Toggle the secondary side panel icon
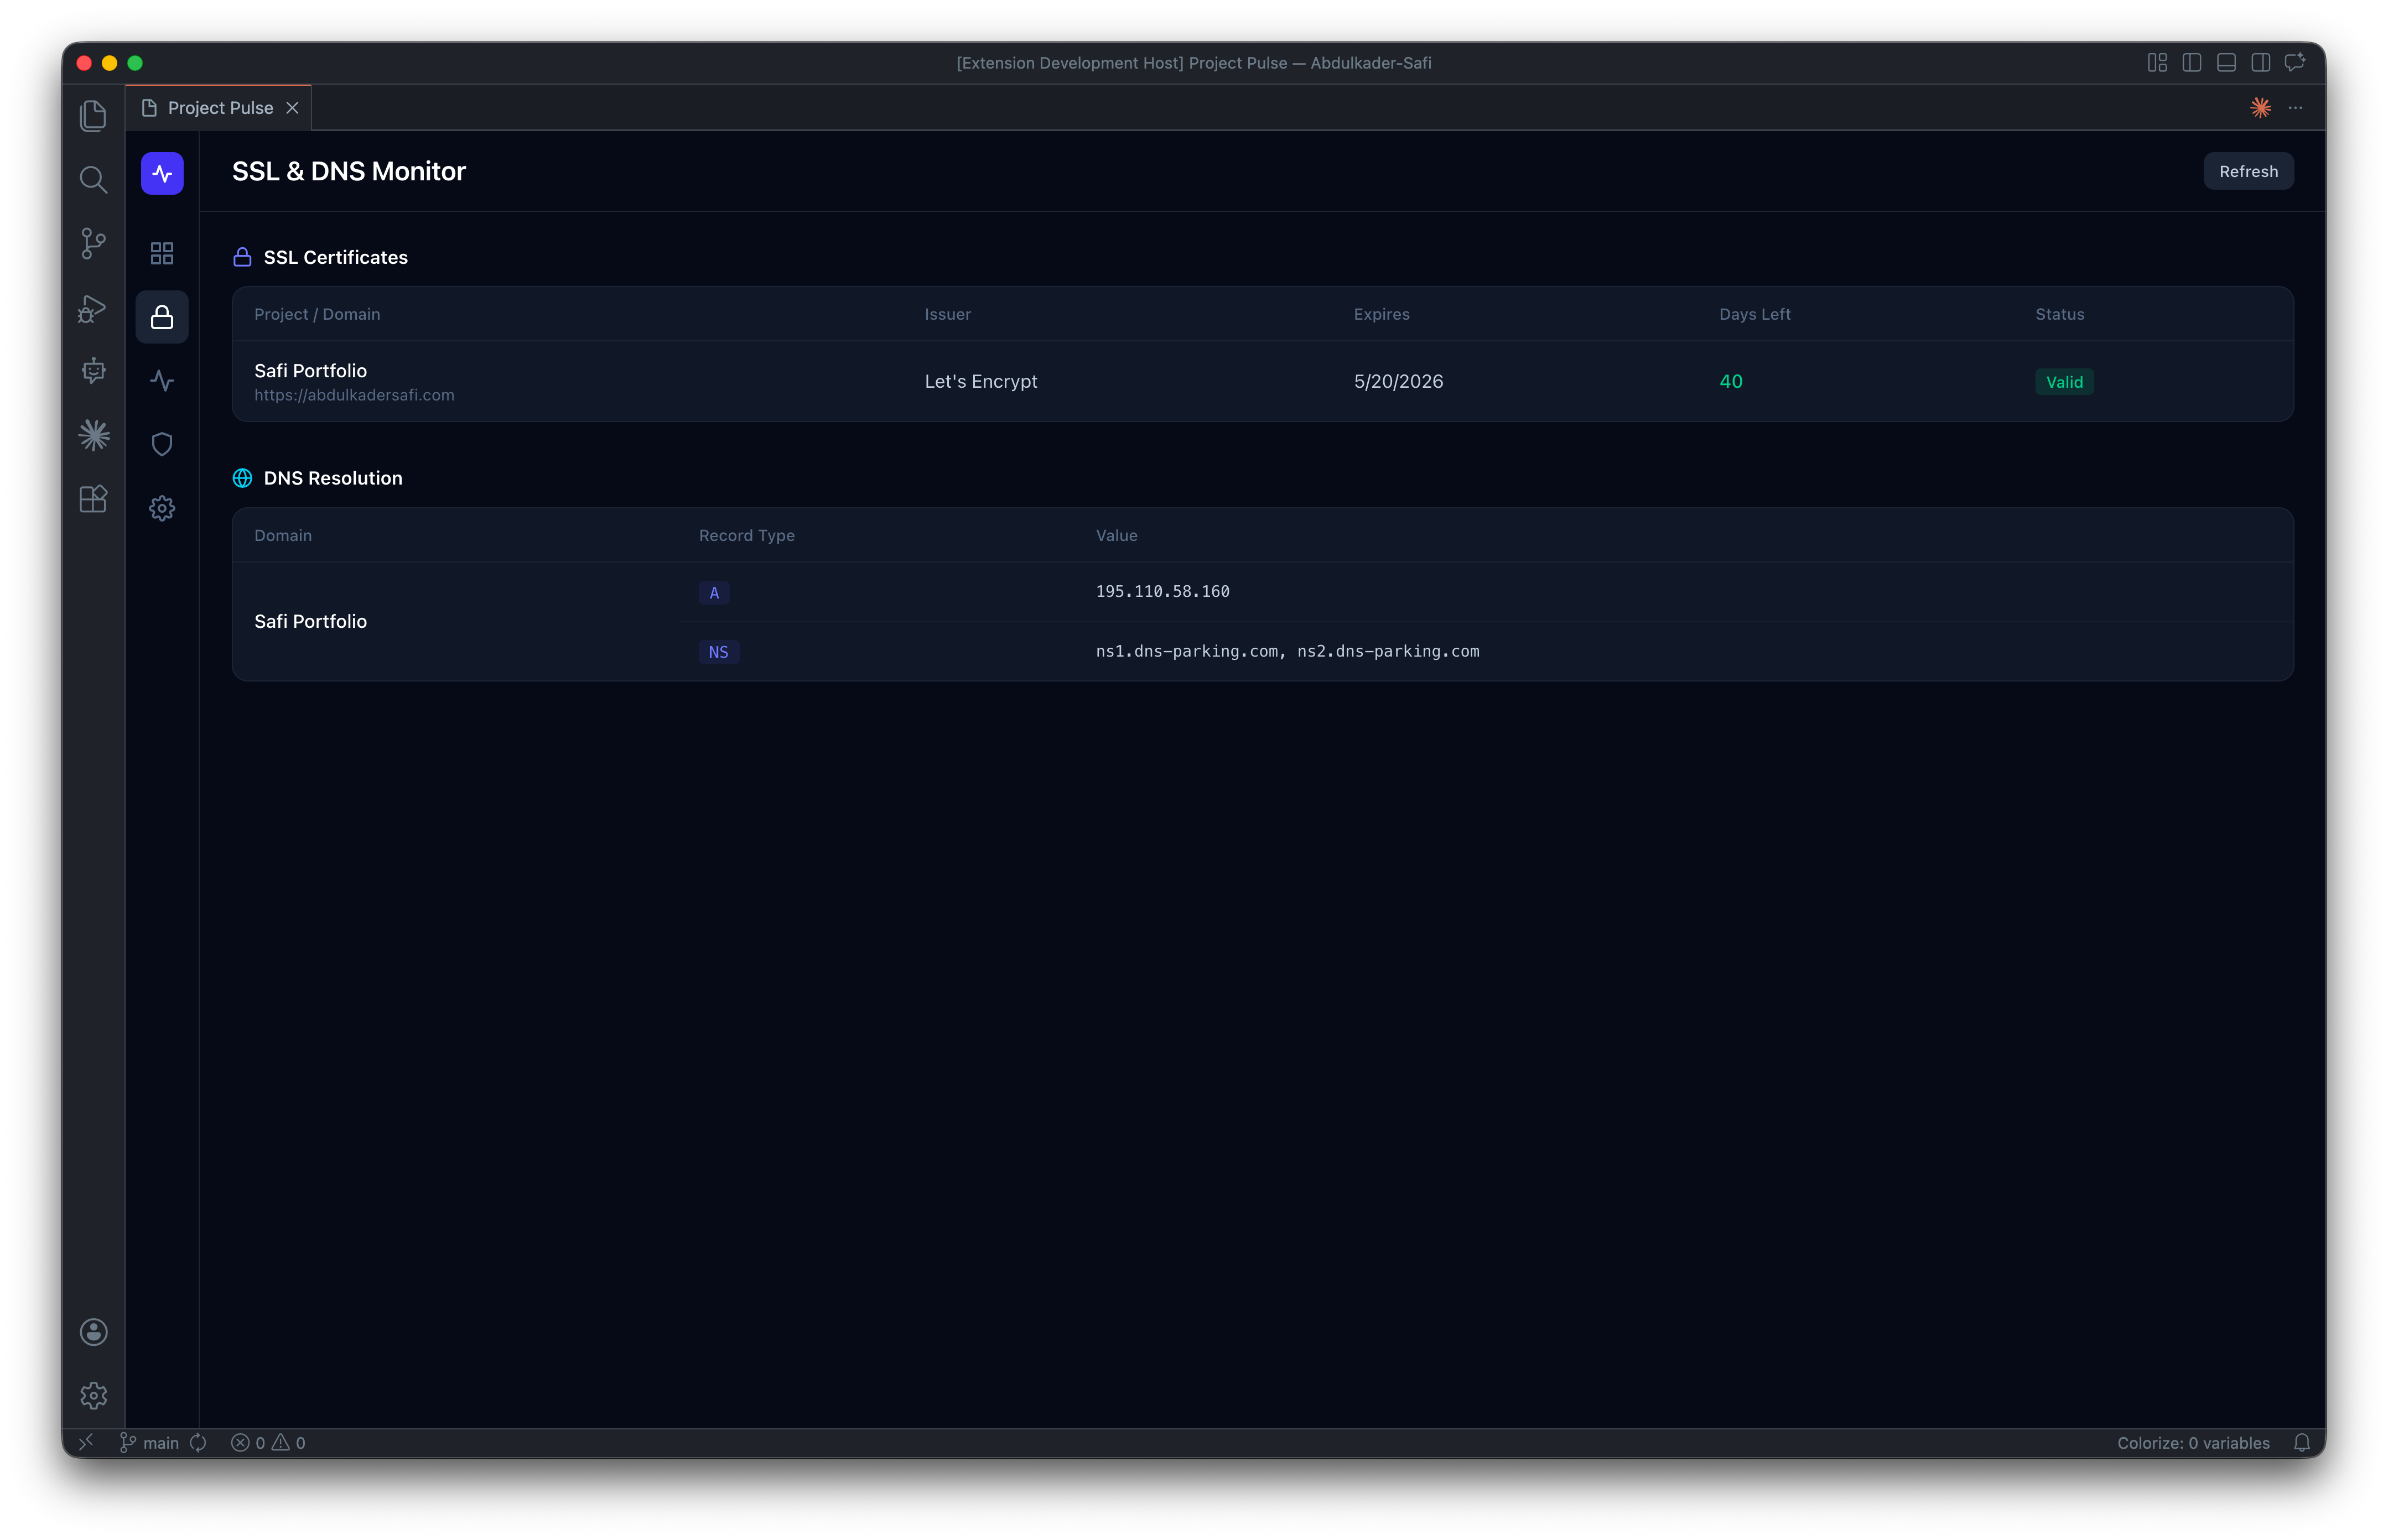Viewport: 2388px width, 1540px height. point(2260,62)
